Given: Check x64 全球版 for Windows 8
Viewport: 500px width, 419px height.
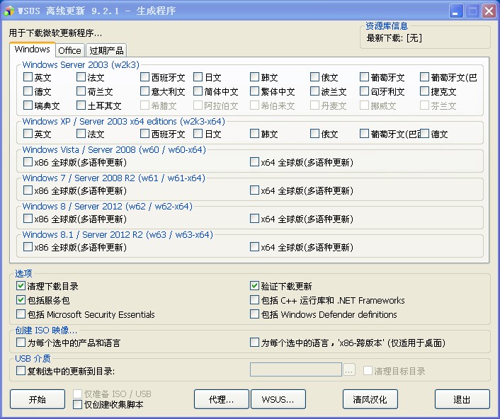Looking at the screenshot, I should pos(254,219).
